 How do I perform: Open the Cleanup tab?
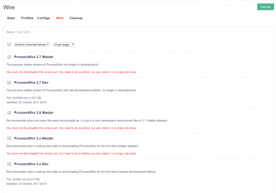[76, 18]
